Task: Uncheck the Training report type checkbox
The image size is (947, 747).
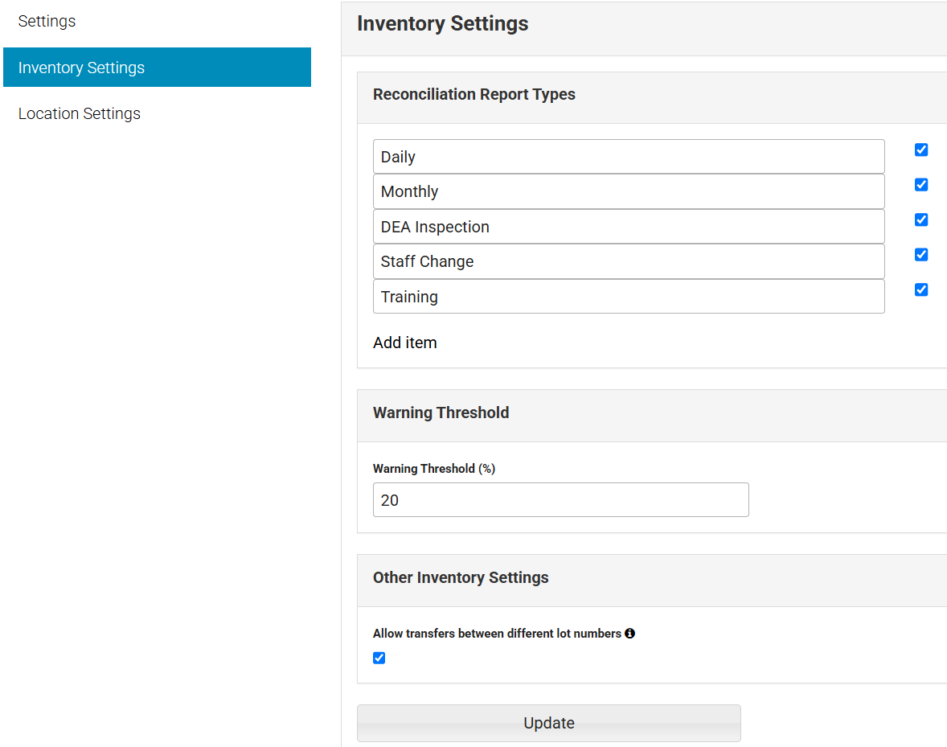Action: coord(920,289)
